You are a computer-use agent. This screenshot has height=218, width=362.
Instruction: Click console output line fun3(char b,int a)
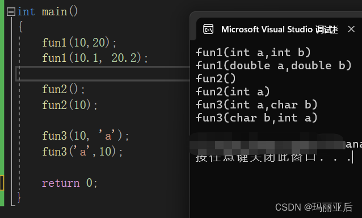click(256, 118)
